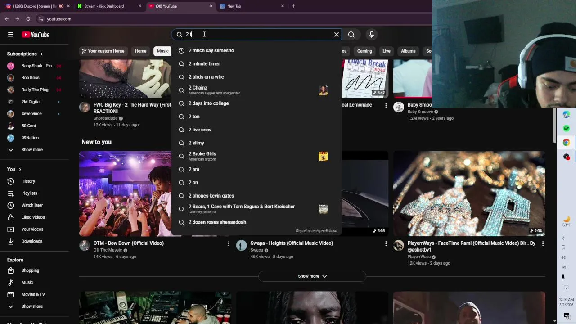Select the Home filter chip
The image size is (576, 324).
(141, 51)
